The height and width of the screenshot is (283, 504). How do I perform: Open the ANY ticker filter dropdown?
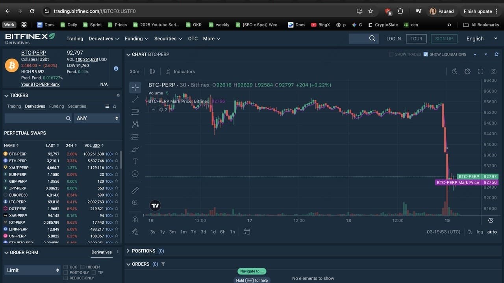[x=96, y=118]
